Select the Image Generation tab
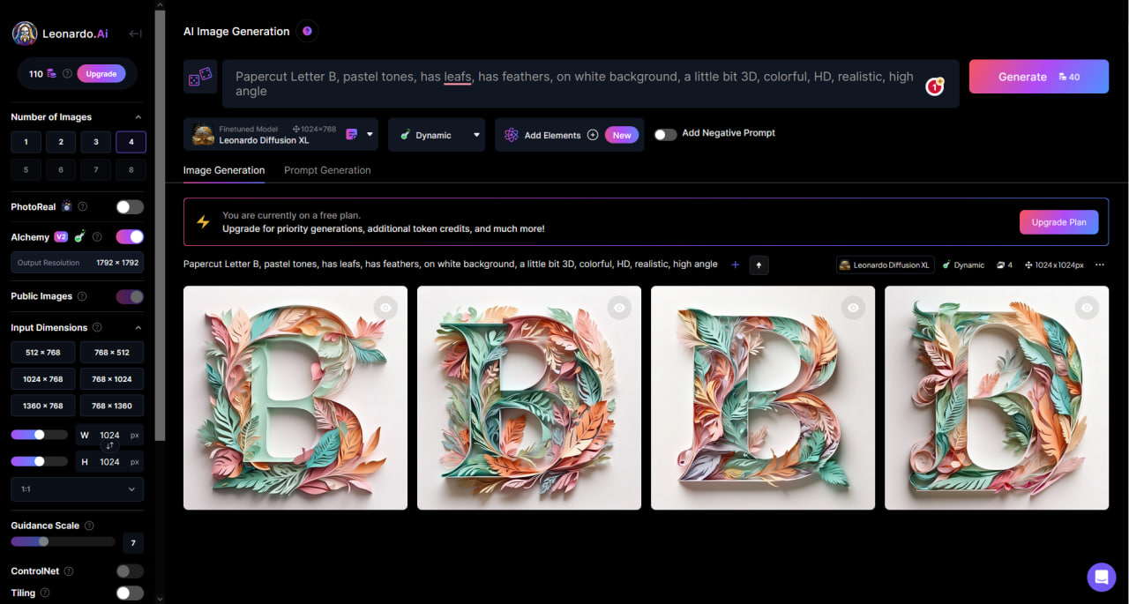 tap(224, 170)
